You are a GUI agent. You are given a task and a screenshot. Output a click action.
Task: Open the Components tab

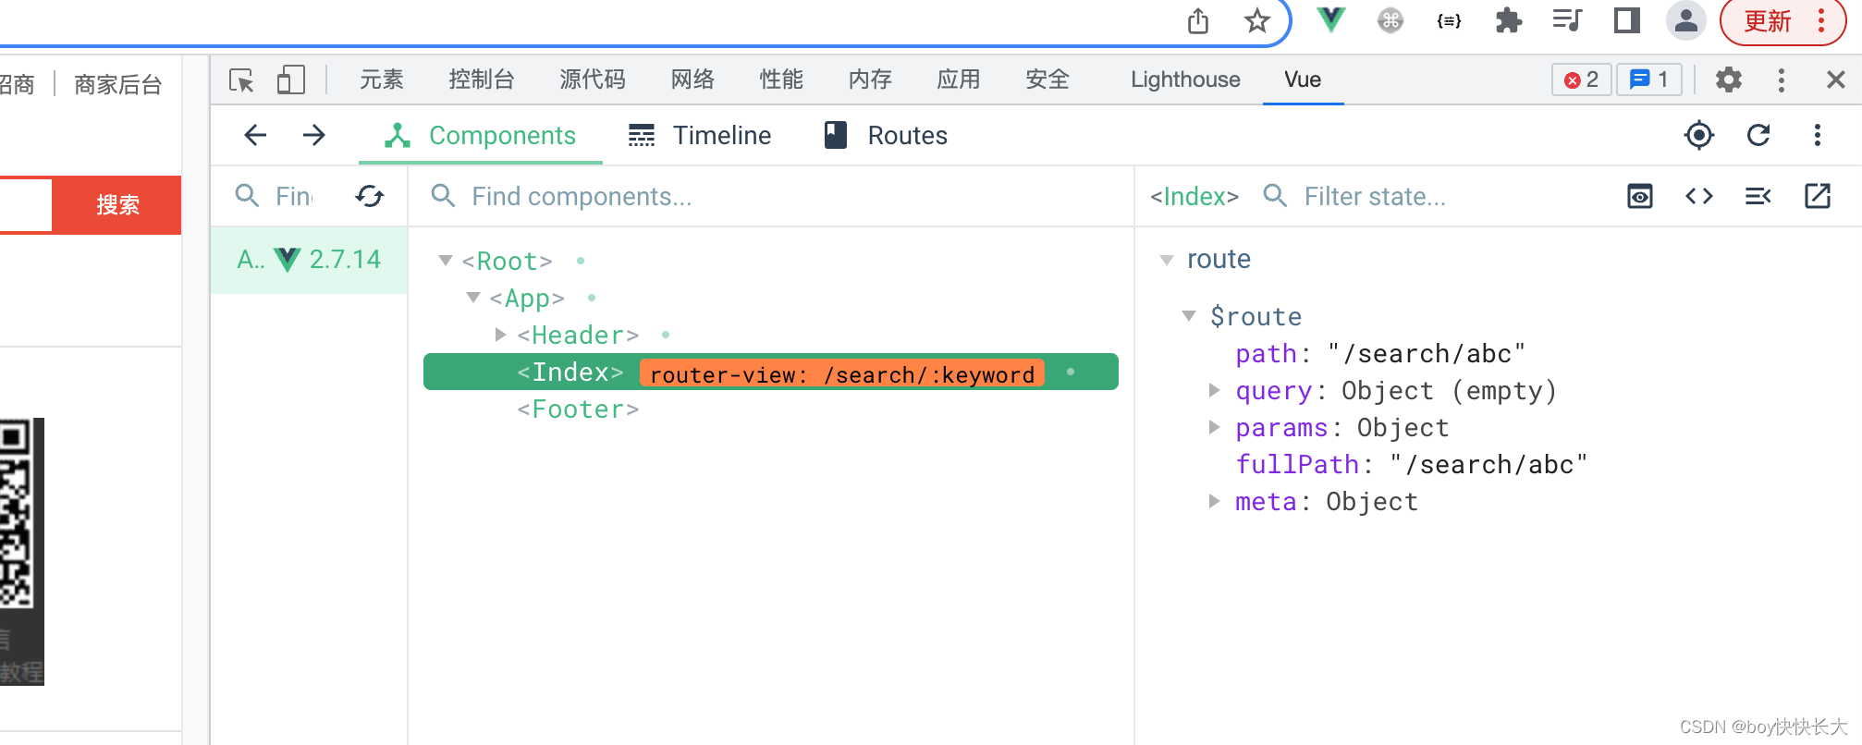[481, 136]
